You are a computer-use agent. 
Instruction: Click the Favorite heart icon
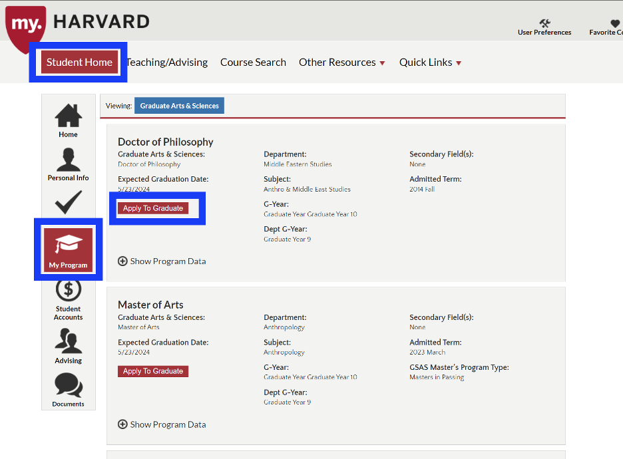615,23
